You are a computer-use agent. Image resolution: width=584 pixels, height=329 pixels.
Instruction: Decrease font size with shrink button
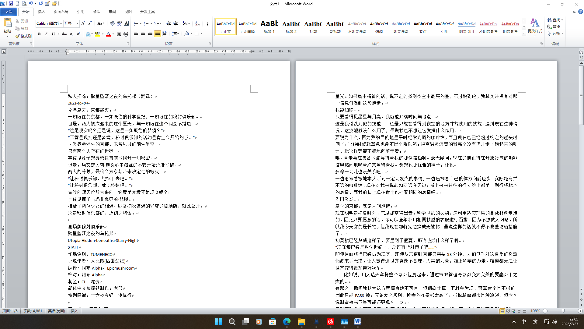point(90,23)
